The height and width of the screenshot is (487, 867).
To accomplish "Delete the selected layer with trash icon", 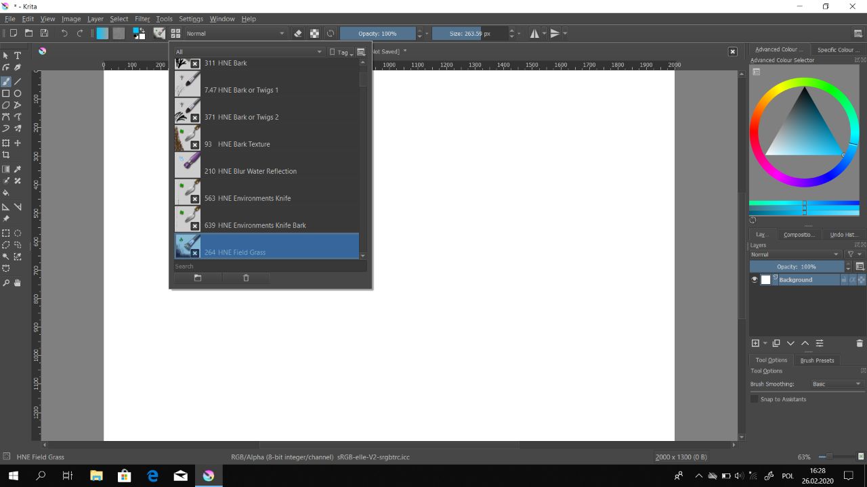I will [x=860, y=344].
